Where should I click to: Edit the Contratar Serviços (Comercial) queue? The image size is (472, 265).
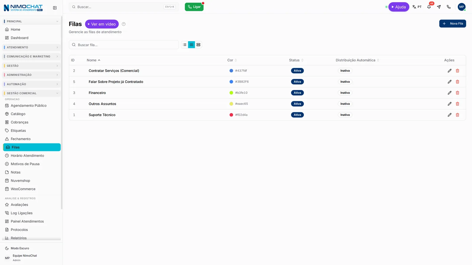click(x=450, y=71)
